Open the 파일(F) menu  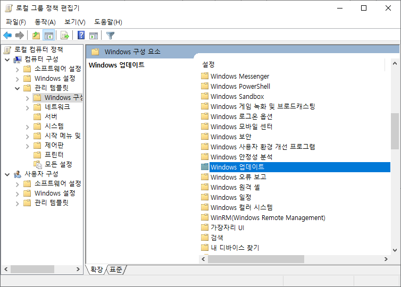click(16, 22)
